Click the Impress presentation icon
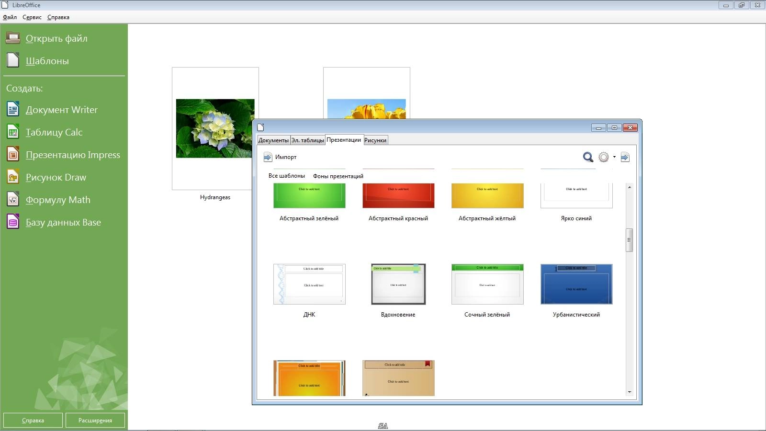Viewport: 766px width, 431px height. (13, 155)
